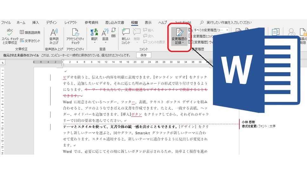Open the [変更履歴] ウィンドウ pane
The height and width of the screenshot is (172, 307).
201,42
